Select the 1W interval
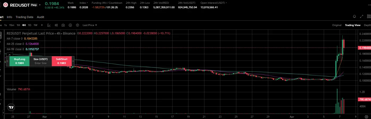This screenshot has width=371, height=119. click(x=36, y=25)
